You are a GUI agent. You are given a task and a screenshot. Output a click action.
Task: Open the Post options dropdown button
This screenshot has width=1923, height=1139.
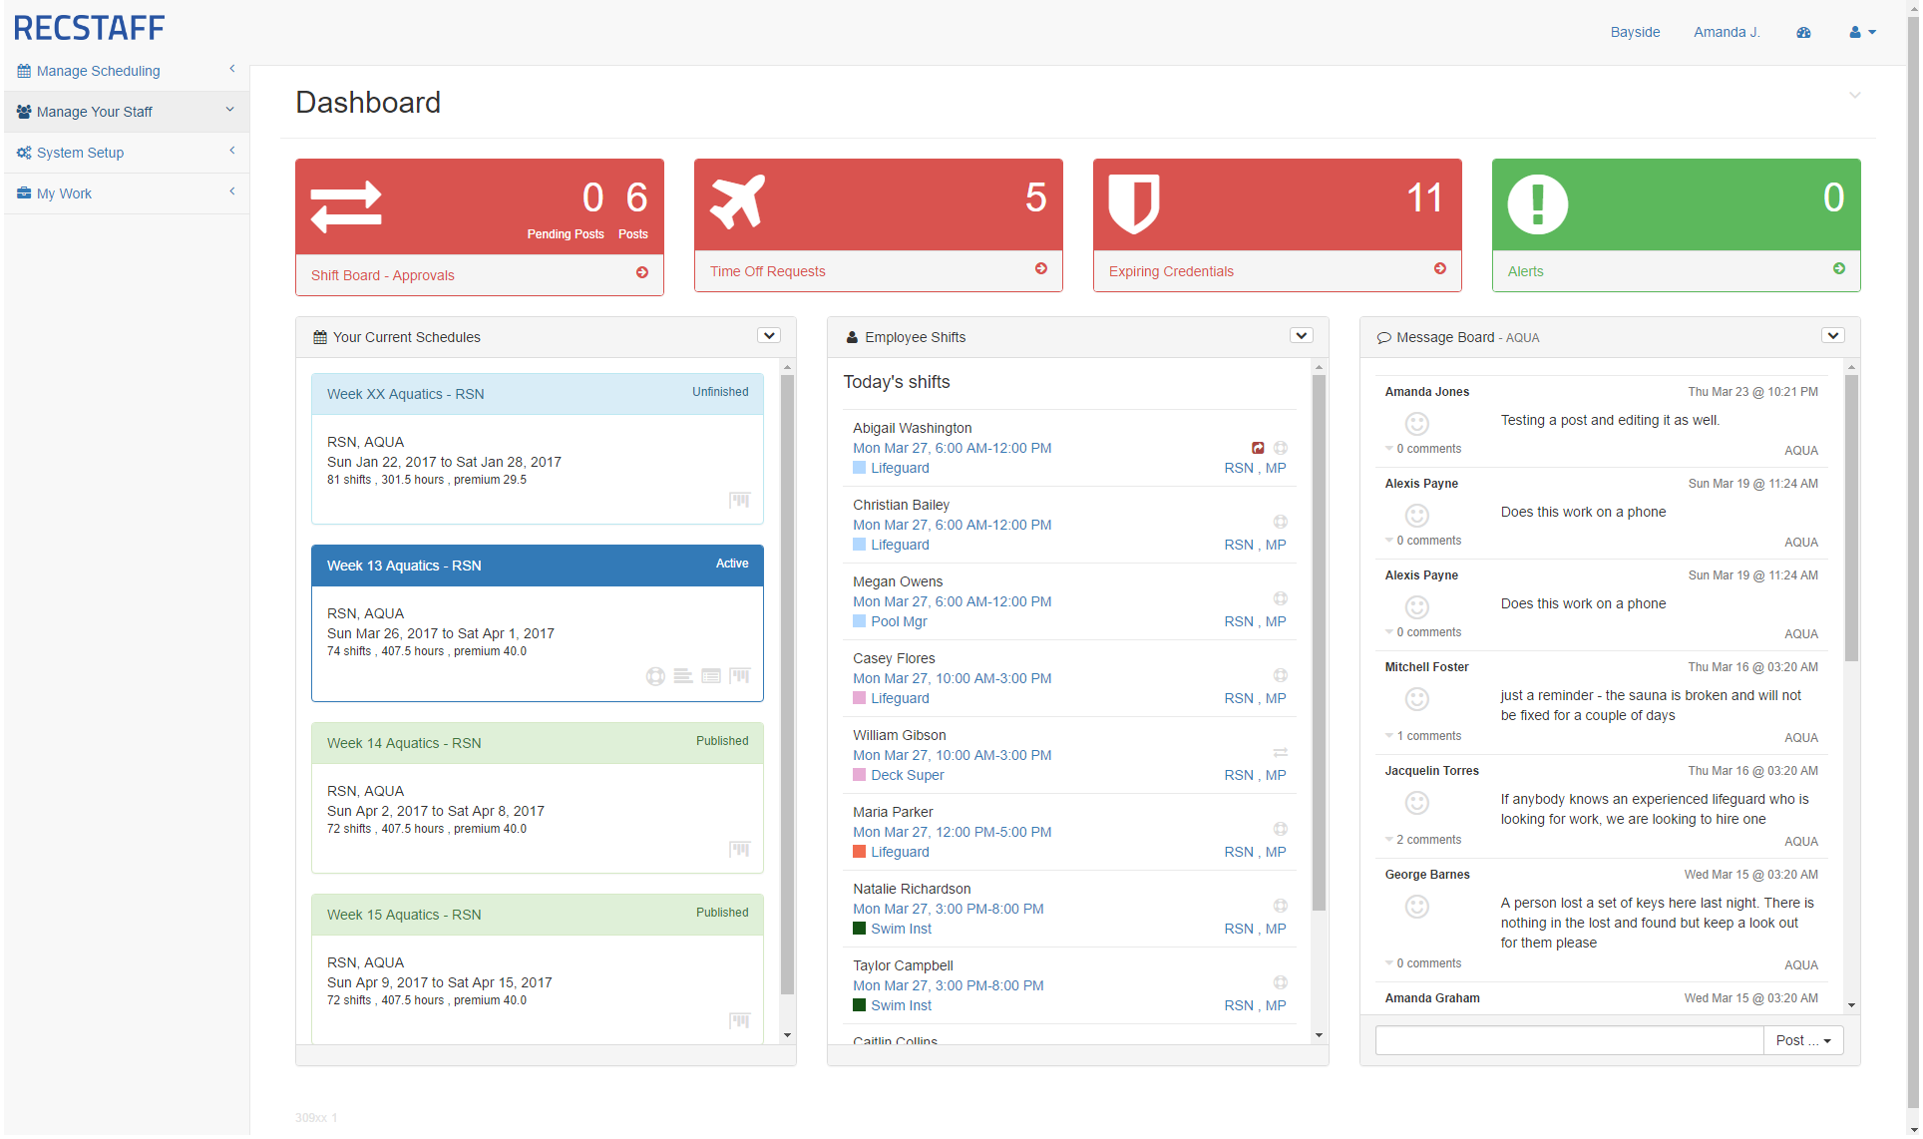[1803, 1040]
